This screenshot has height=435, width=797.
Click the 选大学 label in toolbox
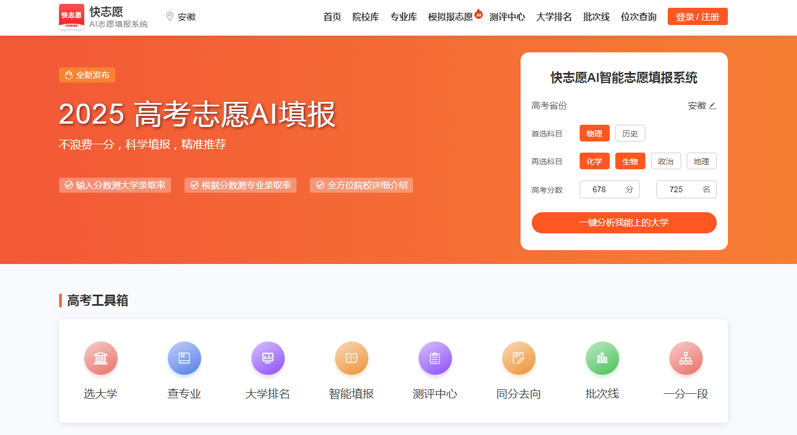101,394
